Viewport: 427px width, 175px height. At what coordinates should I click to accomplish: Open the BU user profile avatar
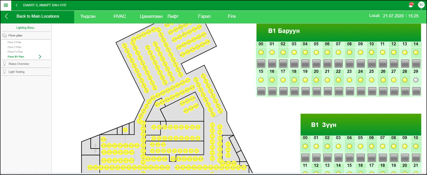point(421,5)
